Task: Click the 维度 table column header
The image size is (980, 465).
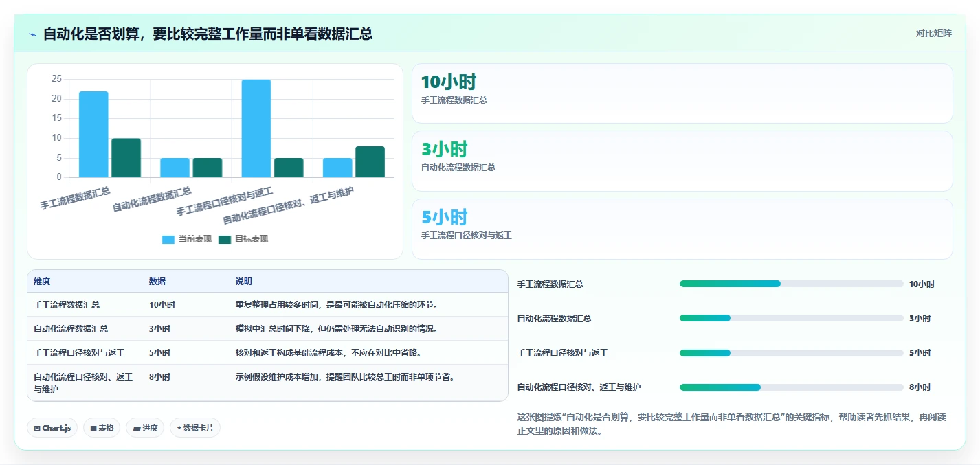Action: click(x=42, y=282)
